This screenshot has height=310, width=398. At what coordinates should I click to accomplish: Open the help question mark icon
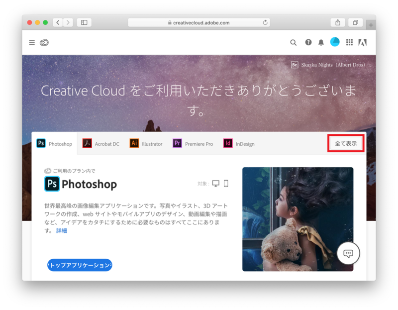308,42
